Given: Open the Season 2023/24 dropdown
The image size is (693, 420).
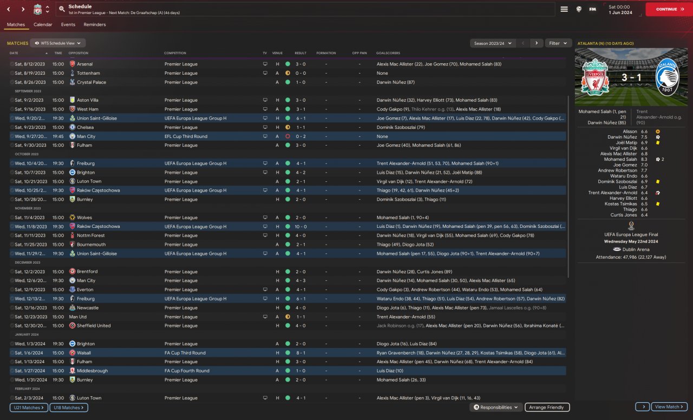Looking at the screenshot, I should click(x=492, y=43).
